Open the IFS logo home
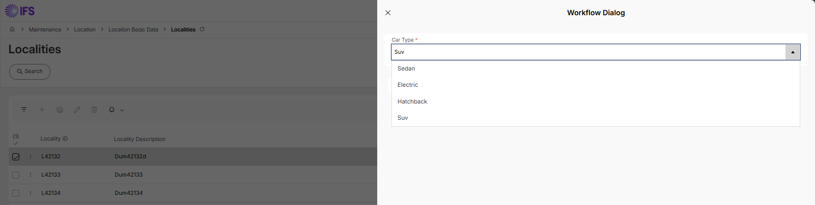Screen dimensions: 815x205 point(20,11)
